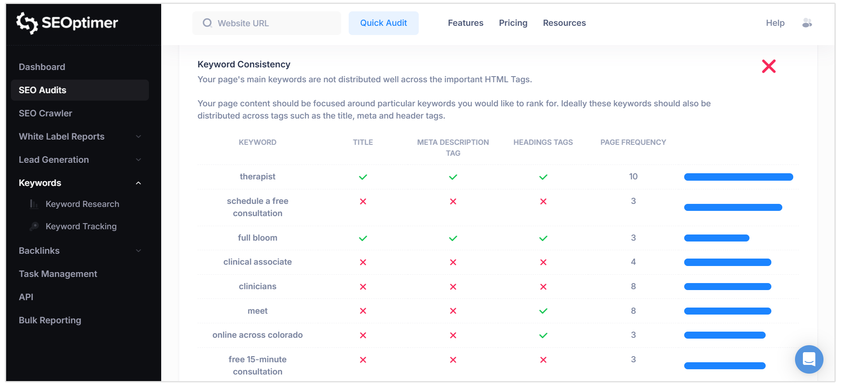Click Headings check mark for meet
Screen dimensions: 841x385
543,311
